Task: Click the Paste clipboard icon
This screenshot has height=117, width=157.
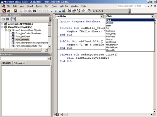Action: click(30, 11)
